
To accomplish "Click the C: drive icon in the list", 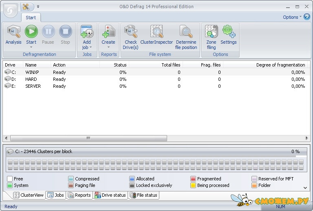I will (8, 72).
